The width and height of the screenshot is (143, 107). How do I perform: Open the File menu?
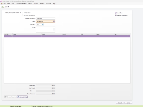click(4, 4)
